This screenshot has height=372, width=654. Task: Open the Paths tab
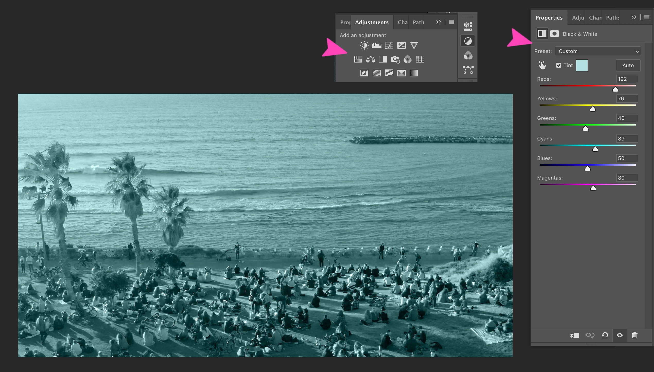pyautogui.click(x=613, y=17)
